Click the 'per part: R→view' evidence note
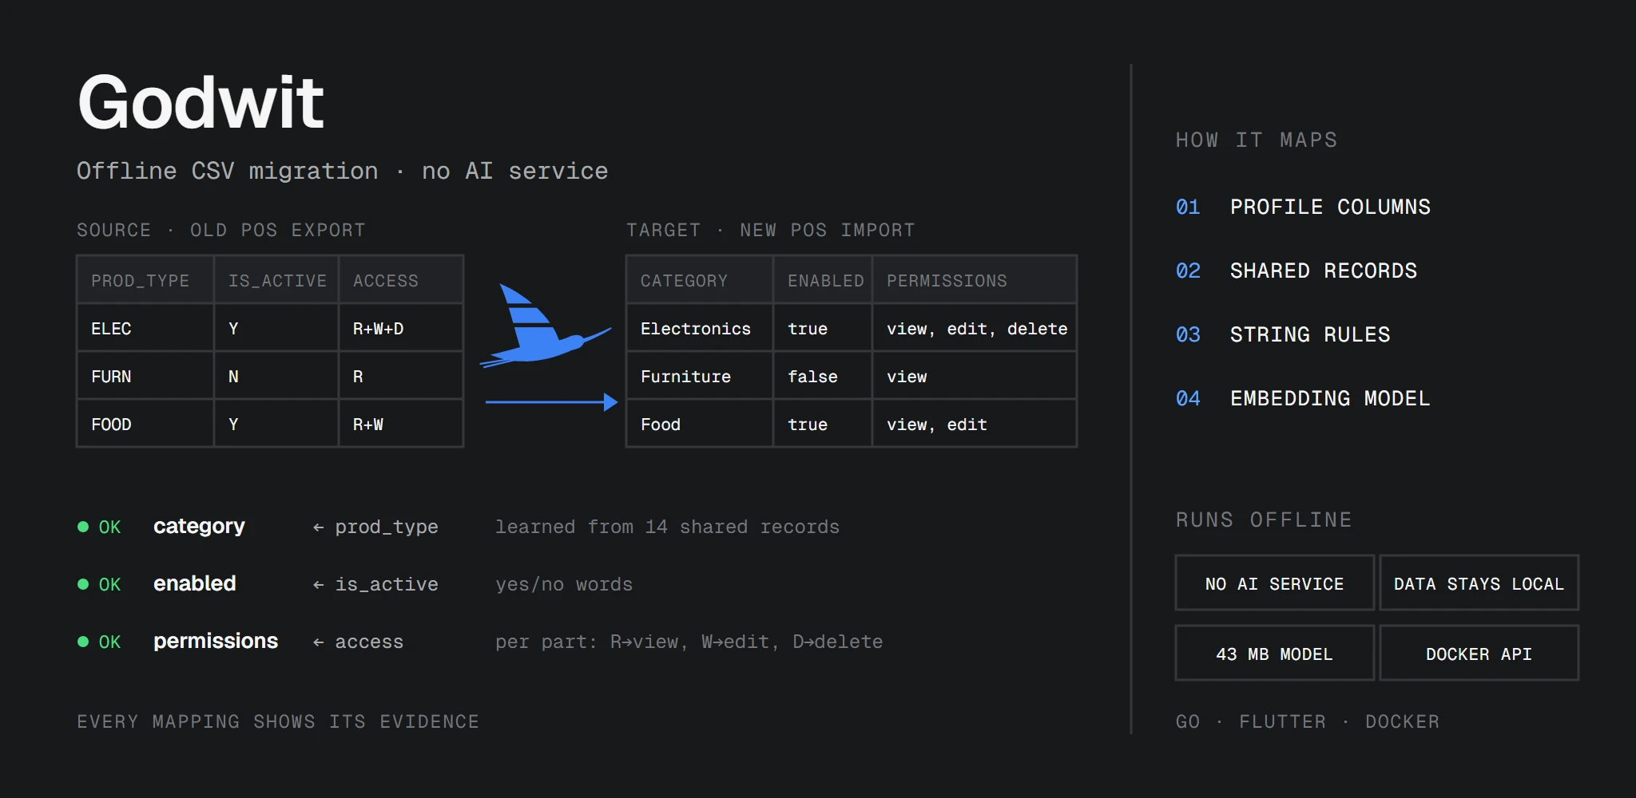Image resolution: width=1636 pixels, height=798 pixels. pos(689,642)
